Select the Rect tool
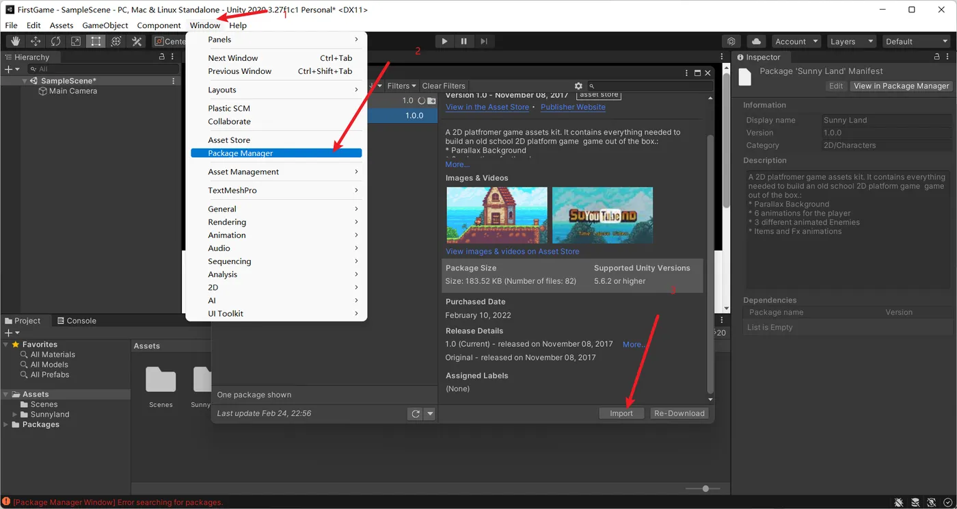This screenshot has width=957, height=509. pyautogui.click(x=96, y=42)
